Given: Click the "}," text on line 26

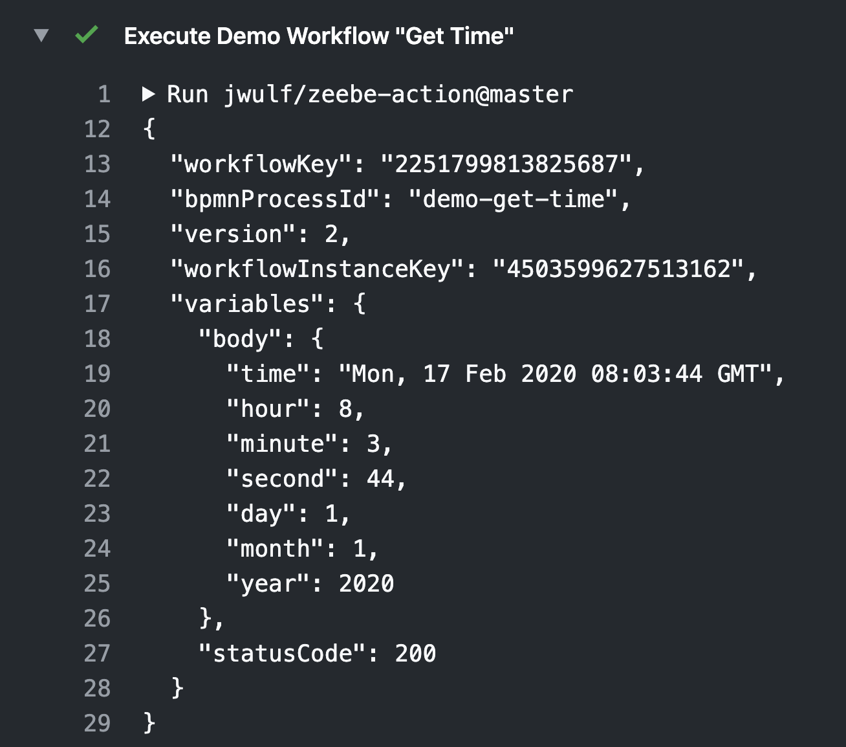Looking at the screenshot, I should (211, 619).
